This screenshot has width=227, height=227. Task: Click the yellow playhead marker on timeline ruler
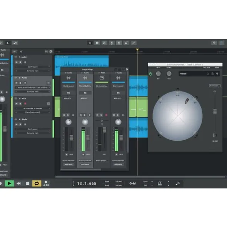point(137,50)
